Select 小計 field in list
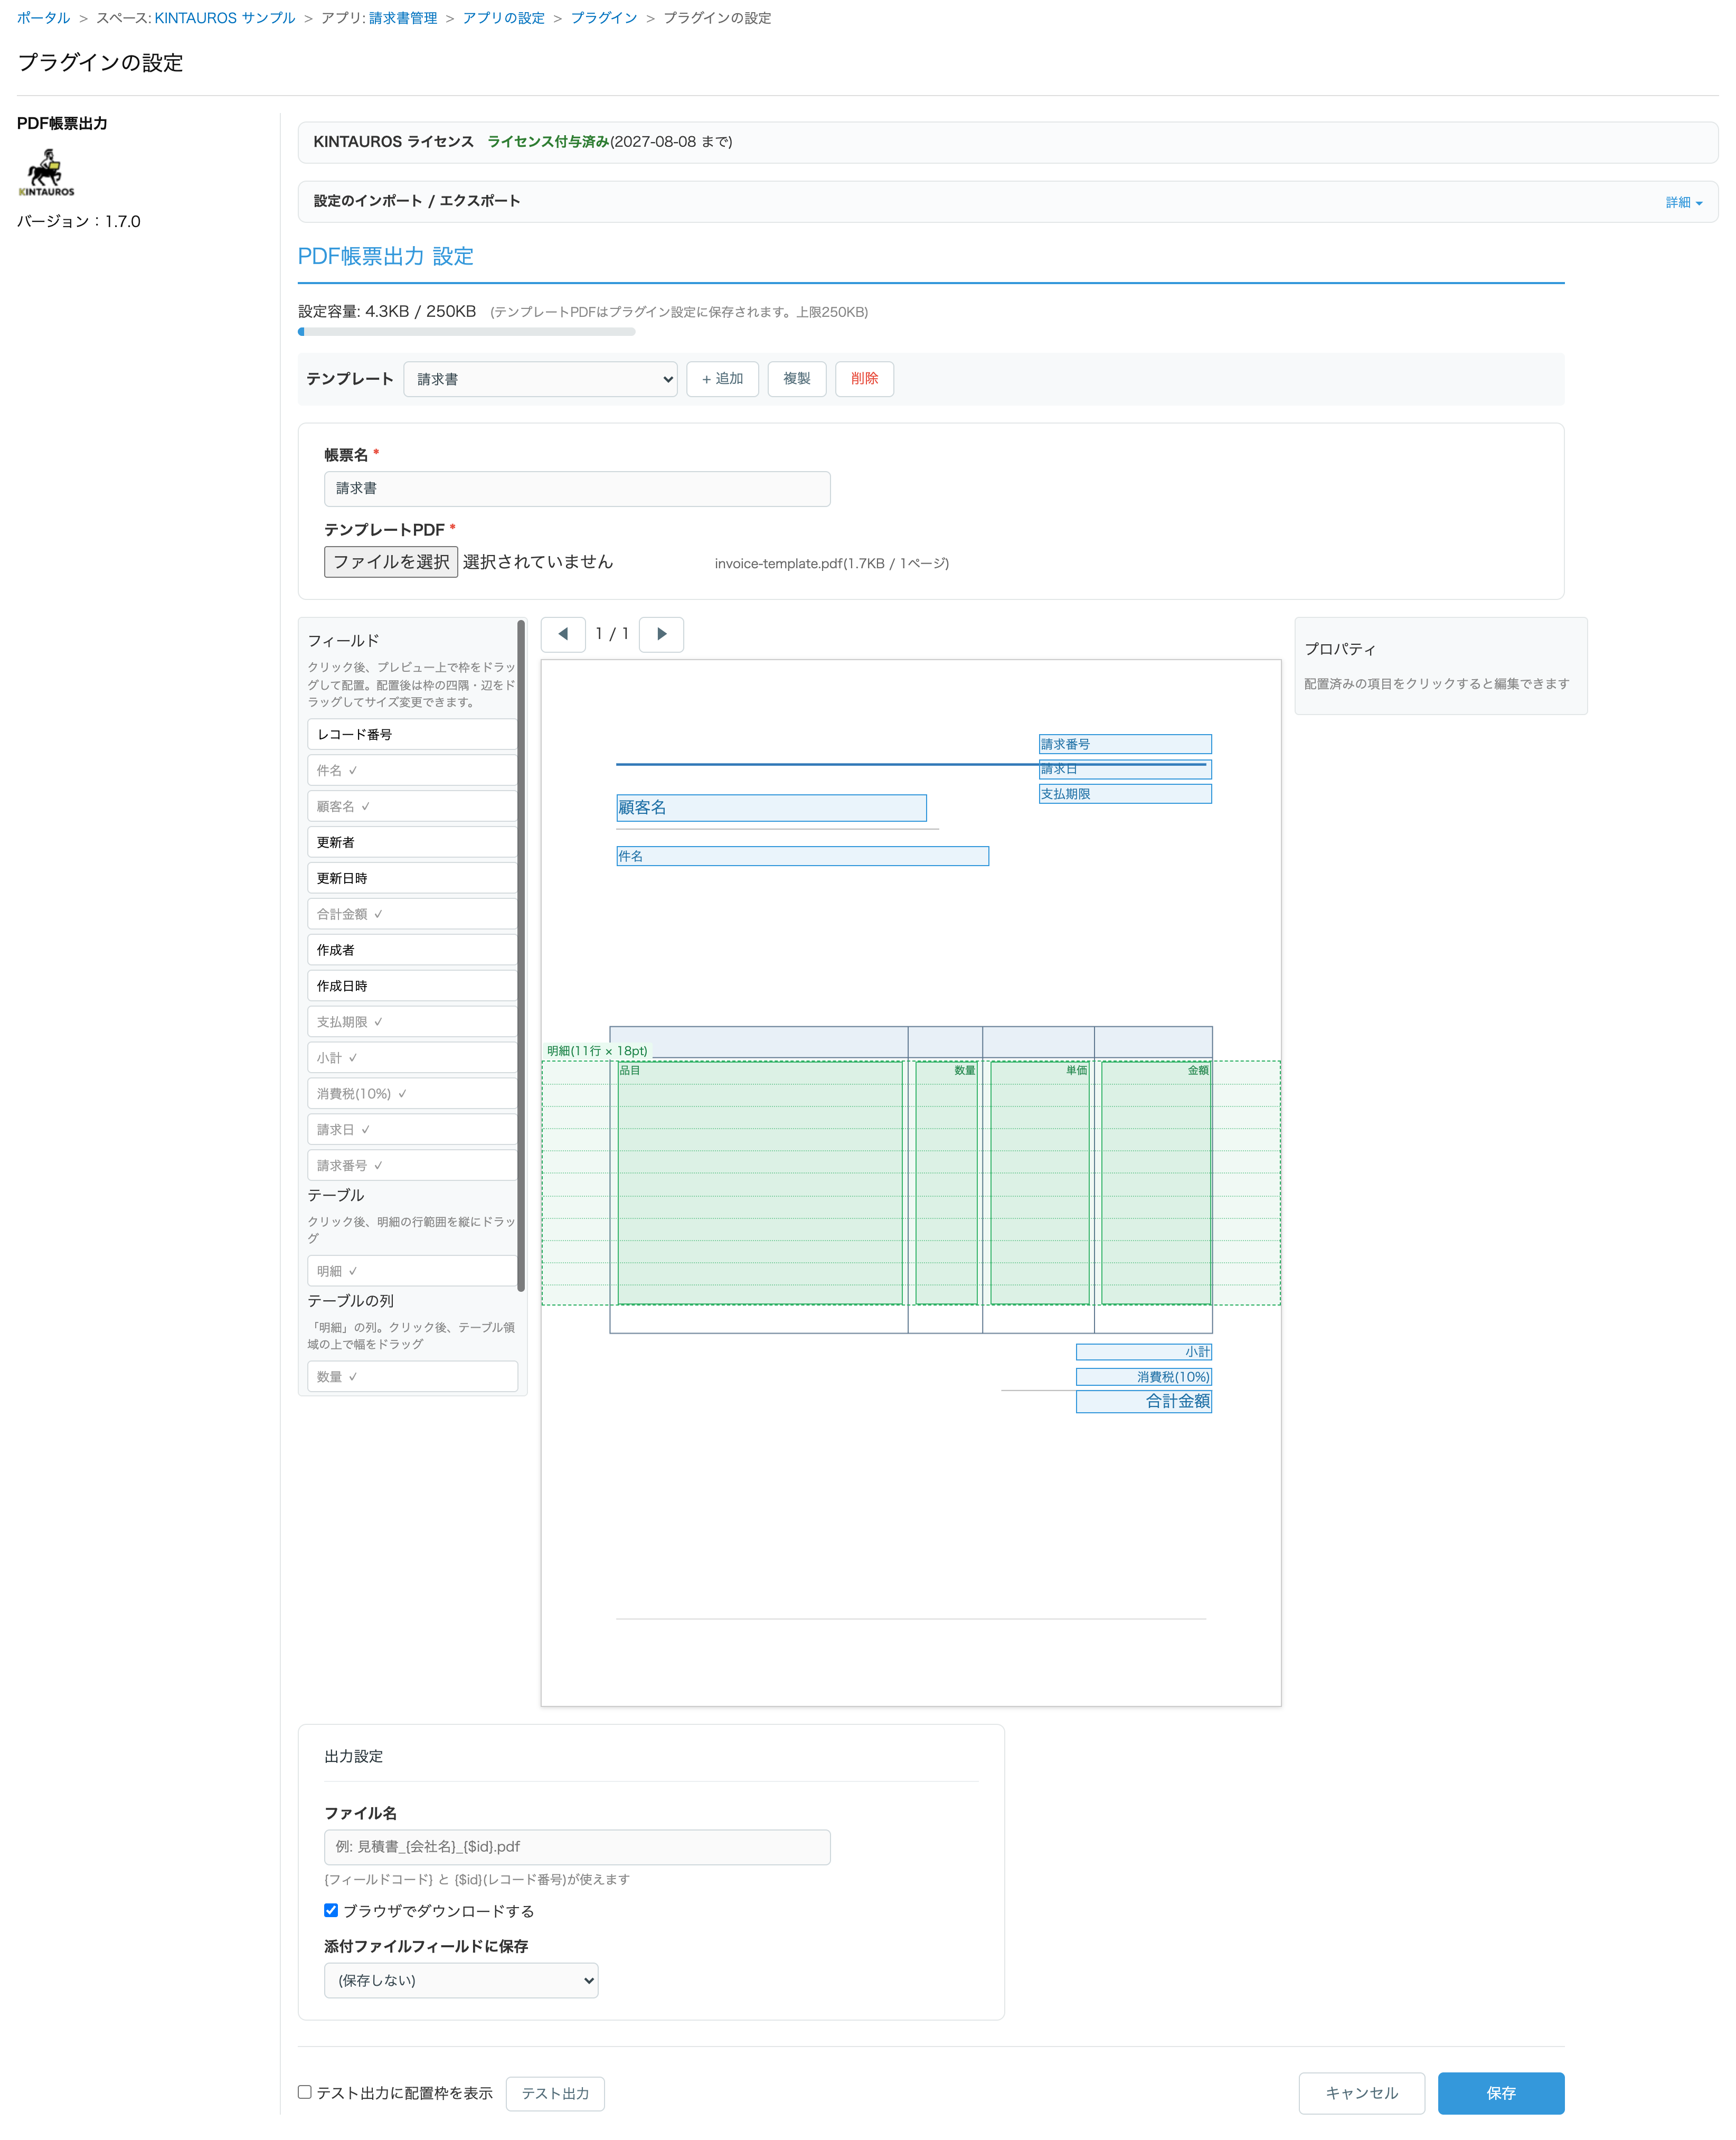Screen dimensions: 1736x2140 pyautogui.click(x=412, y=1057)
